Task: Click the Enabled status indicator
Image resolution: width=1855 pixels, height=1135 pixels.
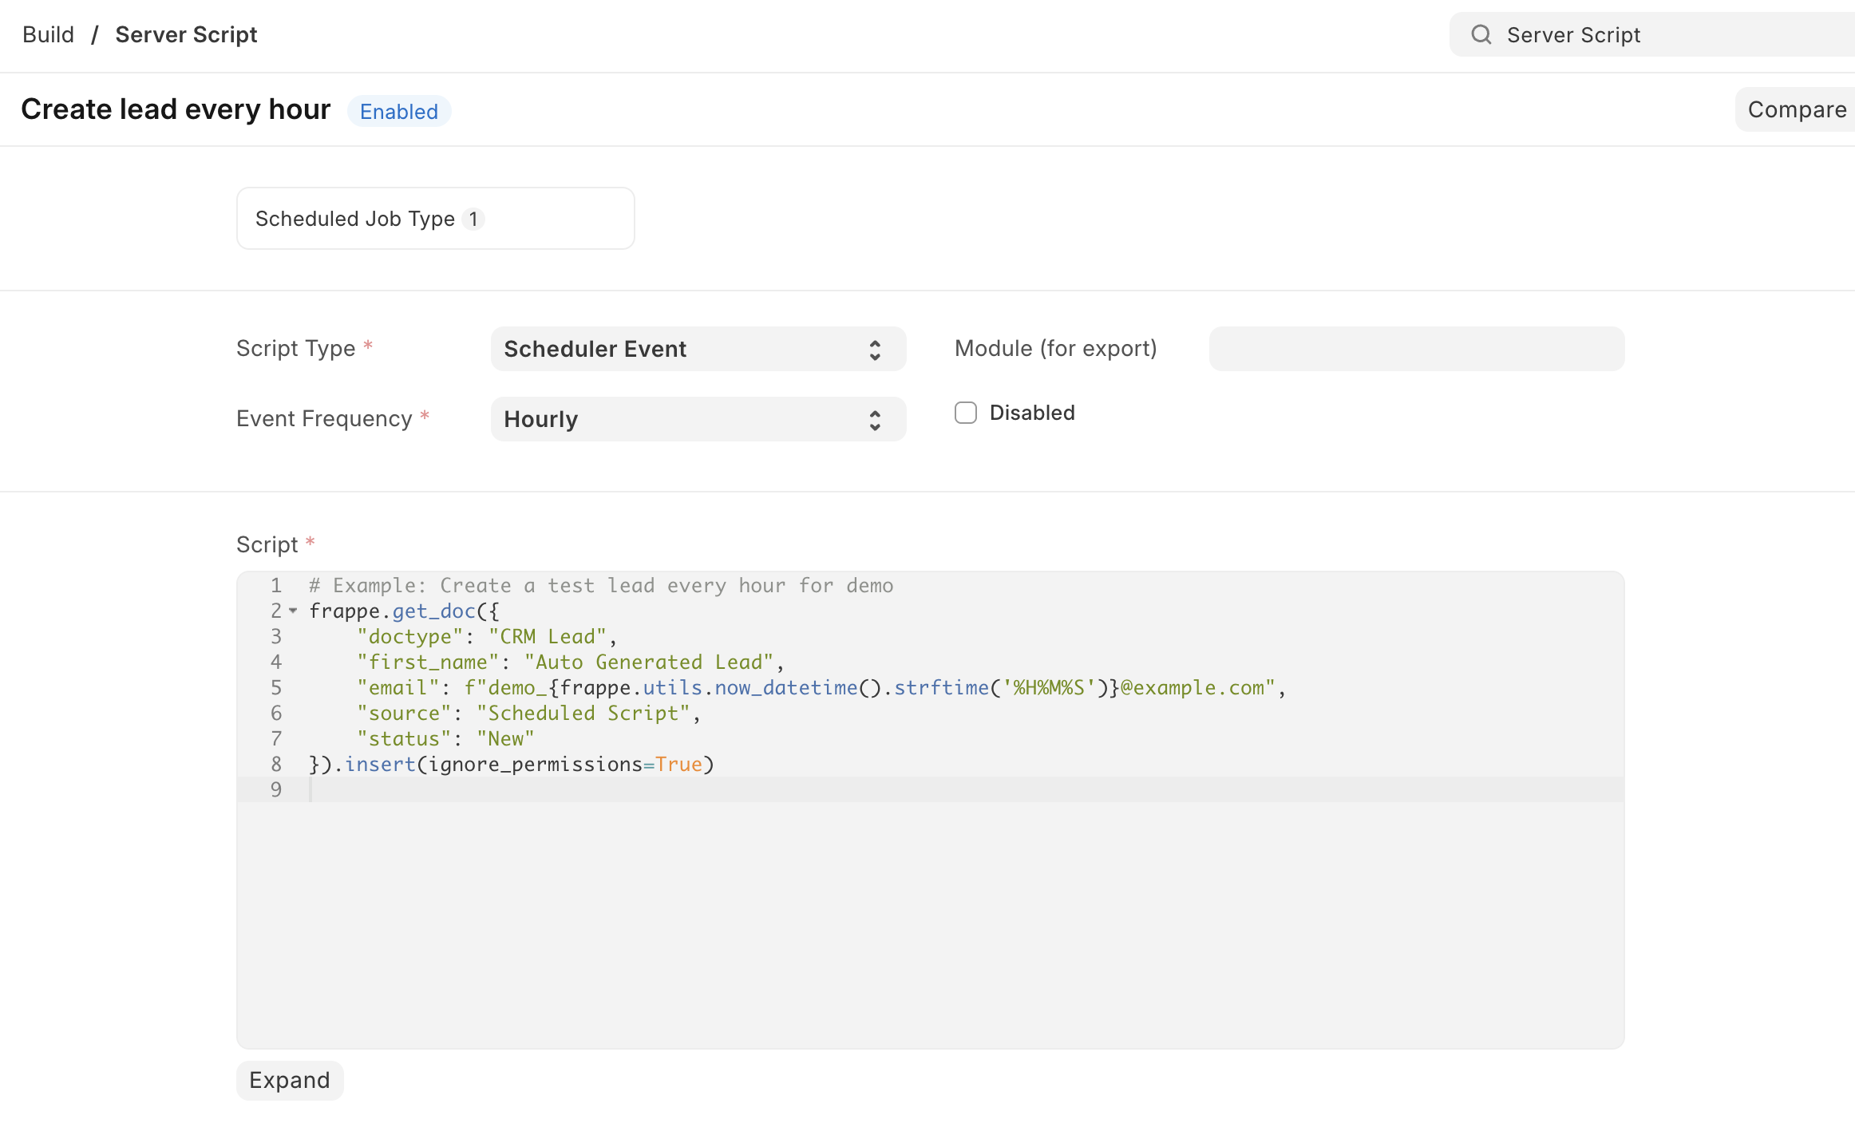Action: (398, 111)
